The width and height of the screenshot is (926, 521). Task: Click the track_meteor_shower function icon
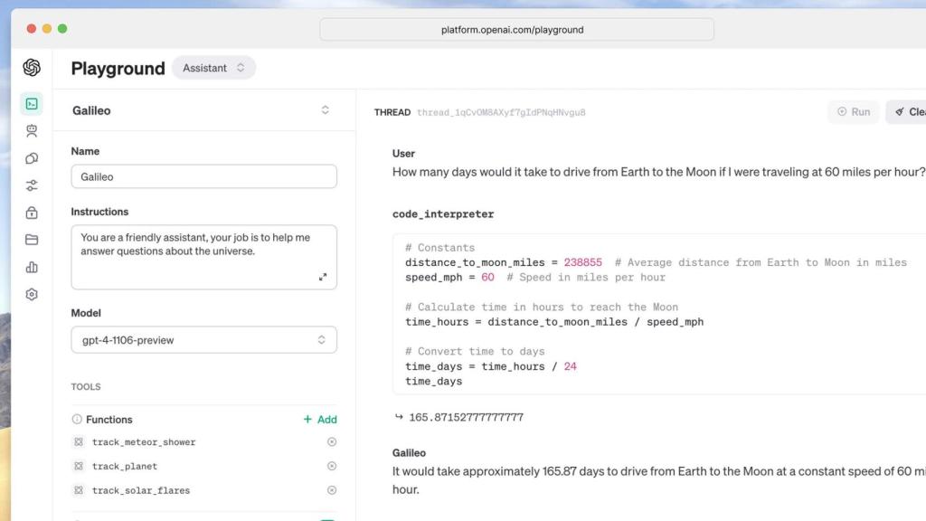79,441
